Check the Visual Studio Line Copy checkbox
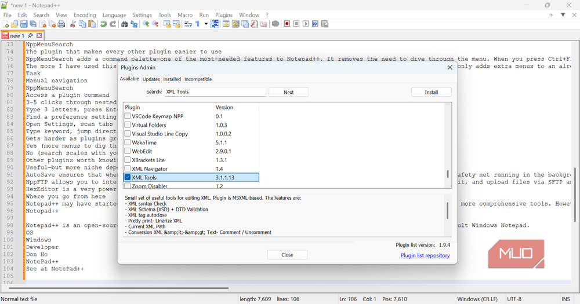The image size is (580, 304). (128, 134)
